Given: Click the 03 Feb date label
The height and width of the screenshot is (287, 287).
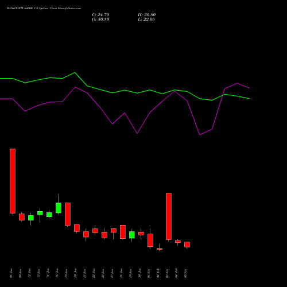Looking at the screenshot, I should pyautogui.click(x=167, y=273).
